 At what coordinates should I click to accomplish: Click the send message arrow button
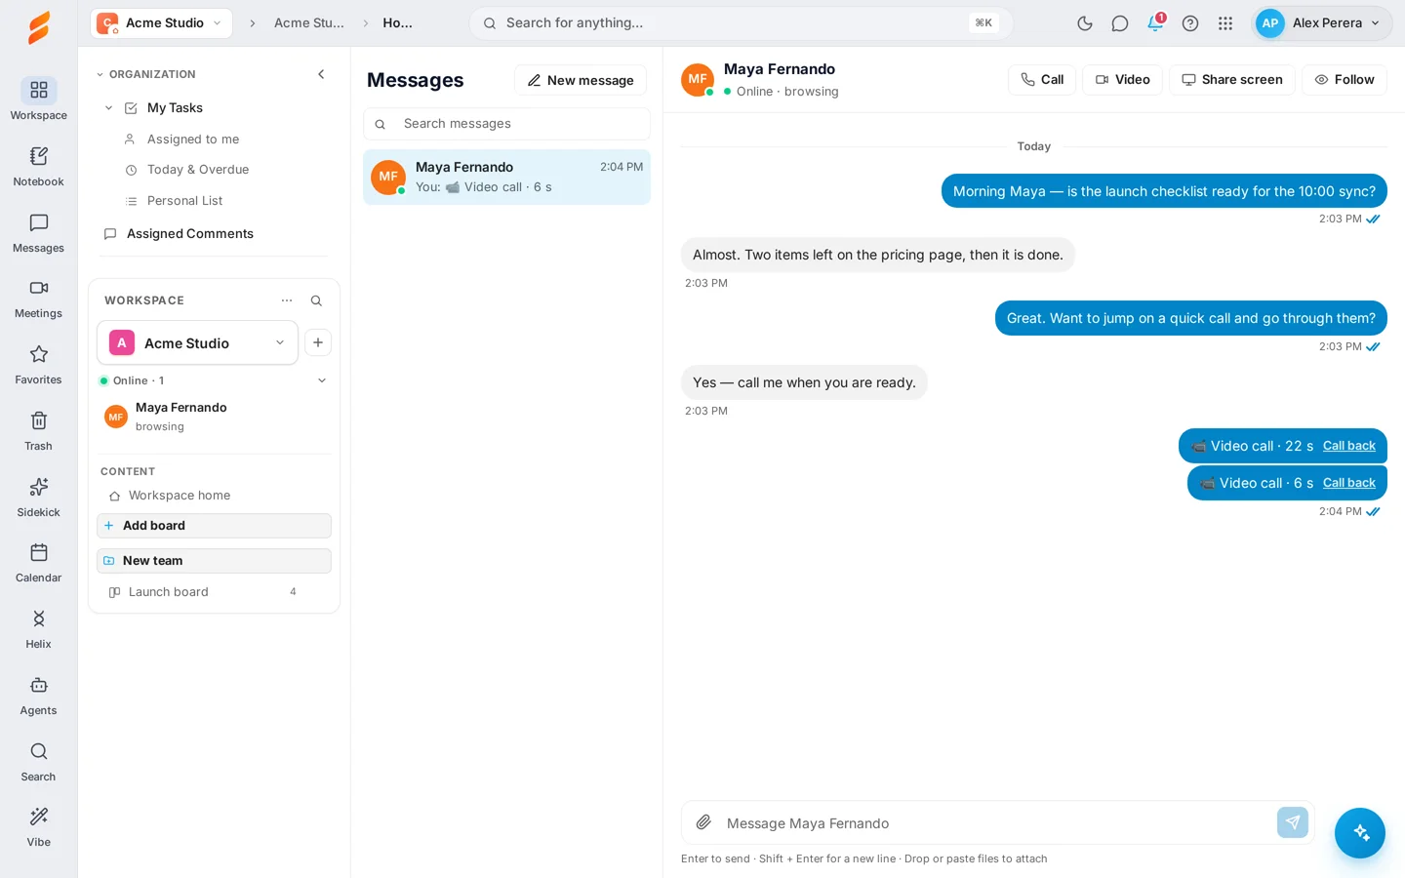coord(1293,822)
